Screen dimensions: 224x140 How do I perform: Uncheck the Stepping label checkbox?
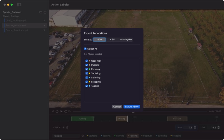click(87, 82)
